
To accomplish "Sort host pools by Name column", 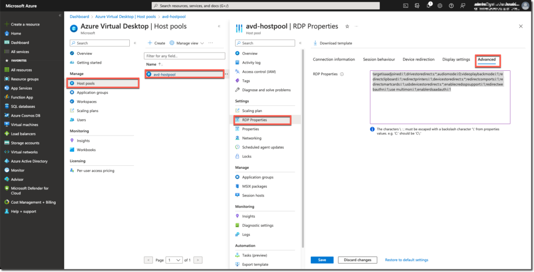I will [154, 64].
